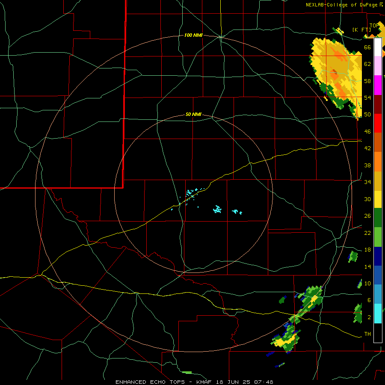Click the '62' scale value

point(367,64)
